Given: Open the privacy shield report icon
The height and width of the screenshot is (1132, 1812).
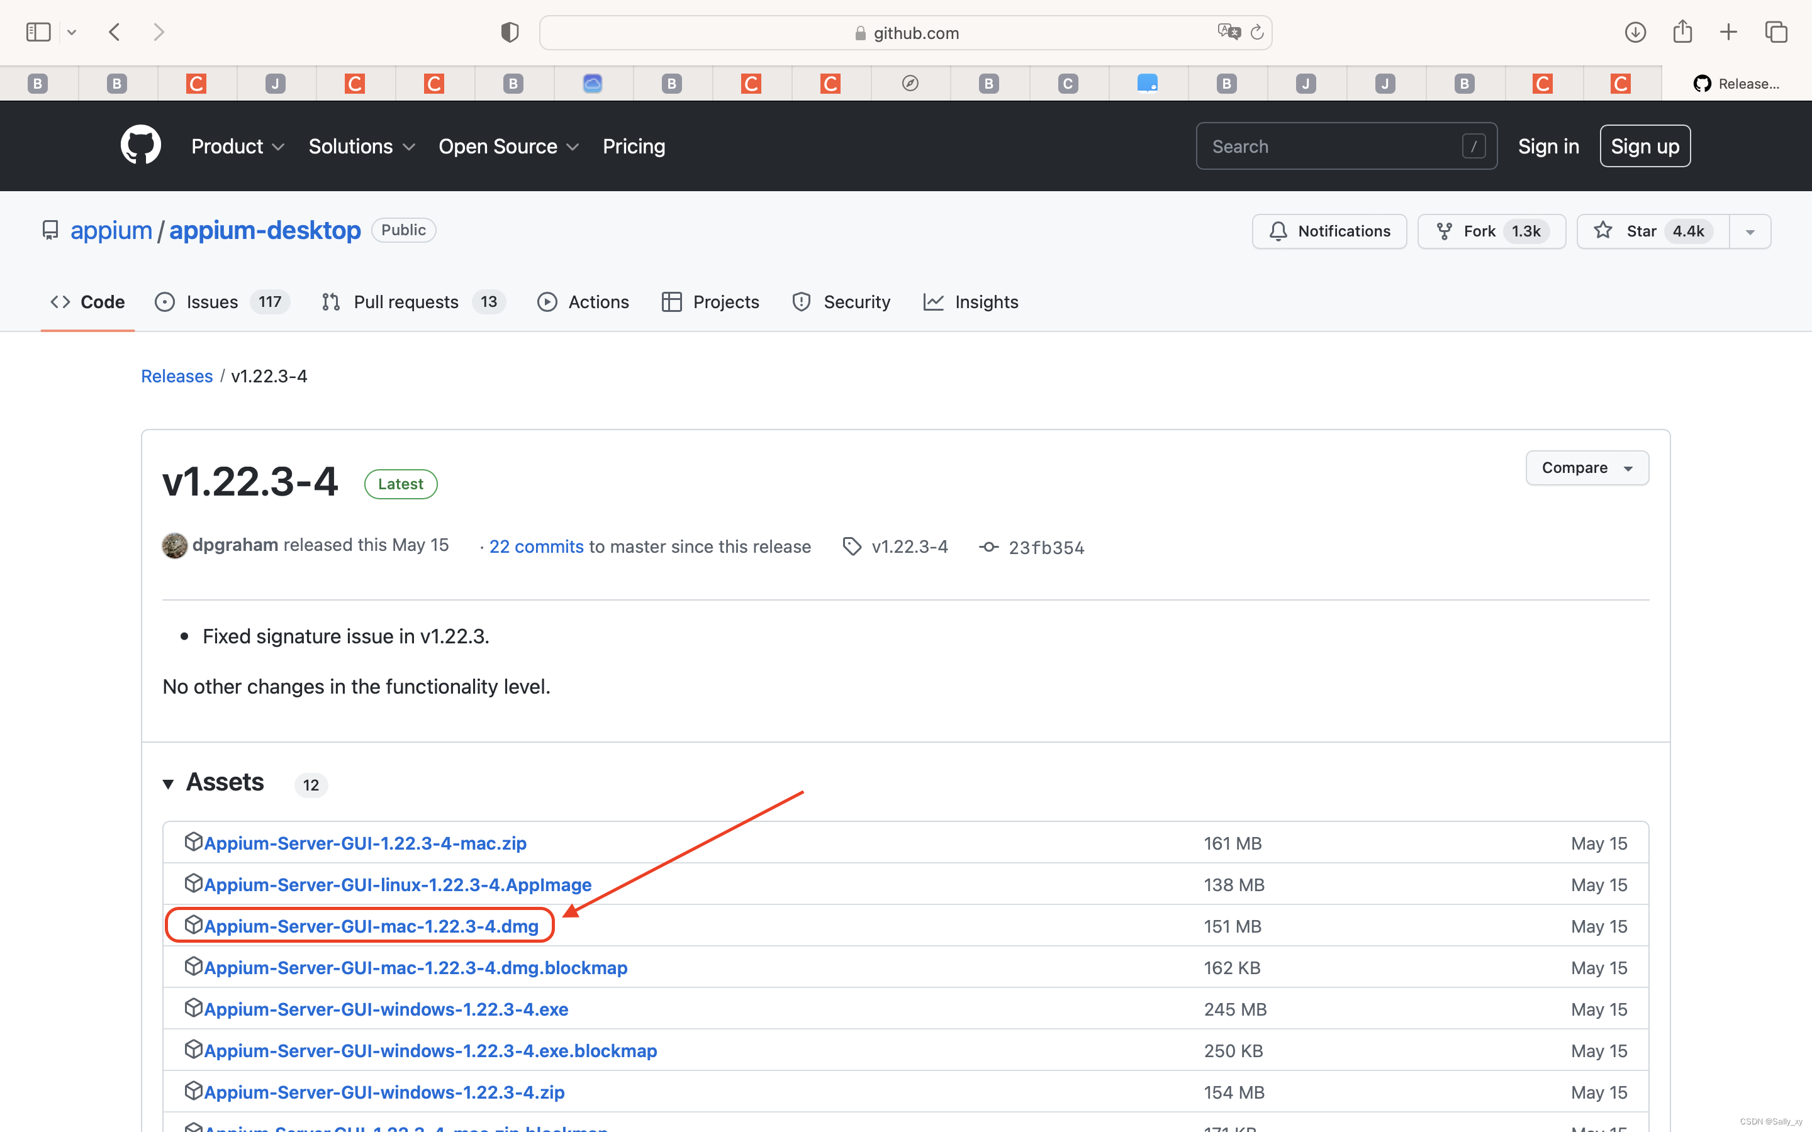Looking at the screenshot, I should [510, 32].
